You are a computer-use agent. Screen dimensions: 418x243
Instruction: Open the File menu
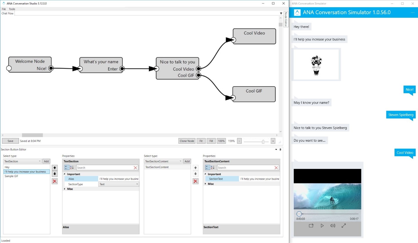(x=4, y=9)
